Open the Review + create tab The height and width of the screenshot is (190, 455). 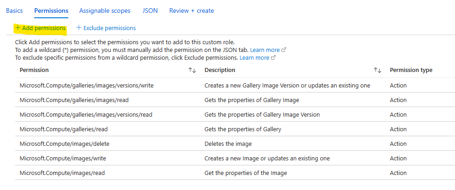191,11
